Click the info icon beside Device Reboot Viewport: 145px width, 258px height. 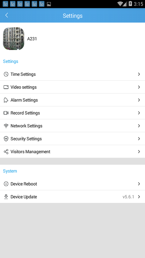tap(6, 184)
